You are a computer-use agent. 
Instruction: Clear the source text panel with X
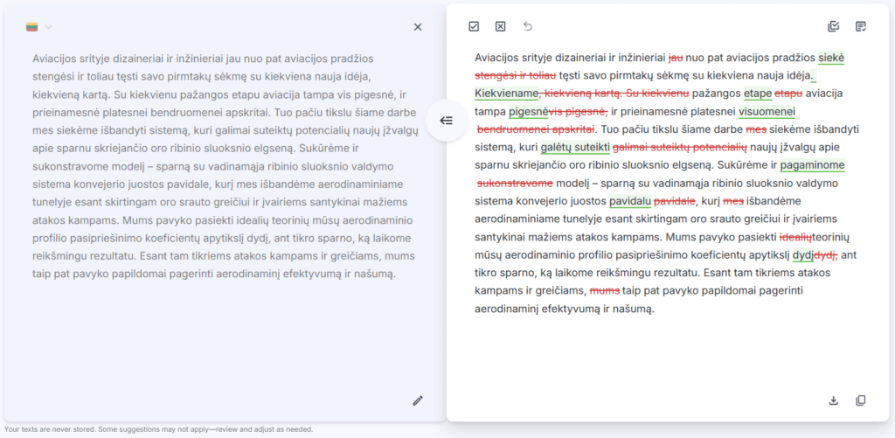(418, 27)
